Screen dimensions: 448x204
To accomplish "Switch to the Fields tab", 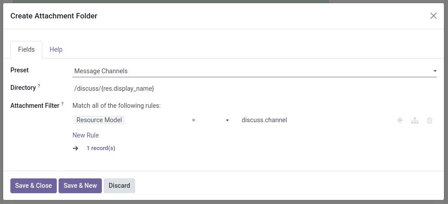I will coord(26,49).
